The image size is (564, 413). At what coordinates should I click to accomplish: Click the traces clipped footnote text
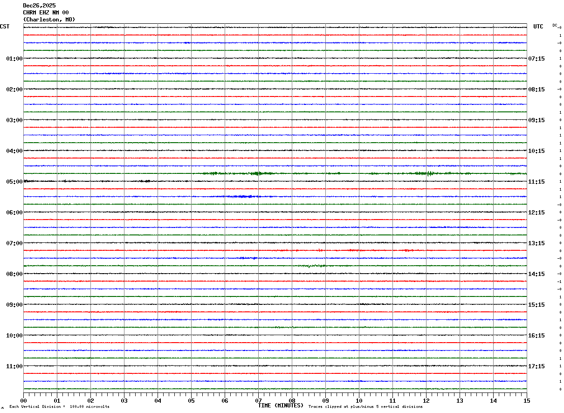click(365, 407)
